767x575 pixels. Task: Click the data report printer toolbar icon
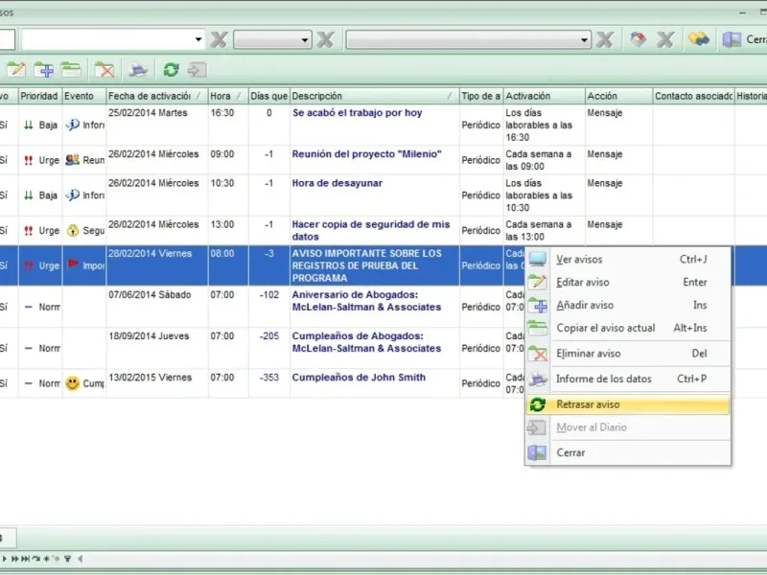(138, 70)
